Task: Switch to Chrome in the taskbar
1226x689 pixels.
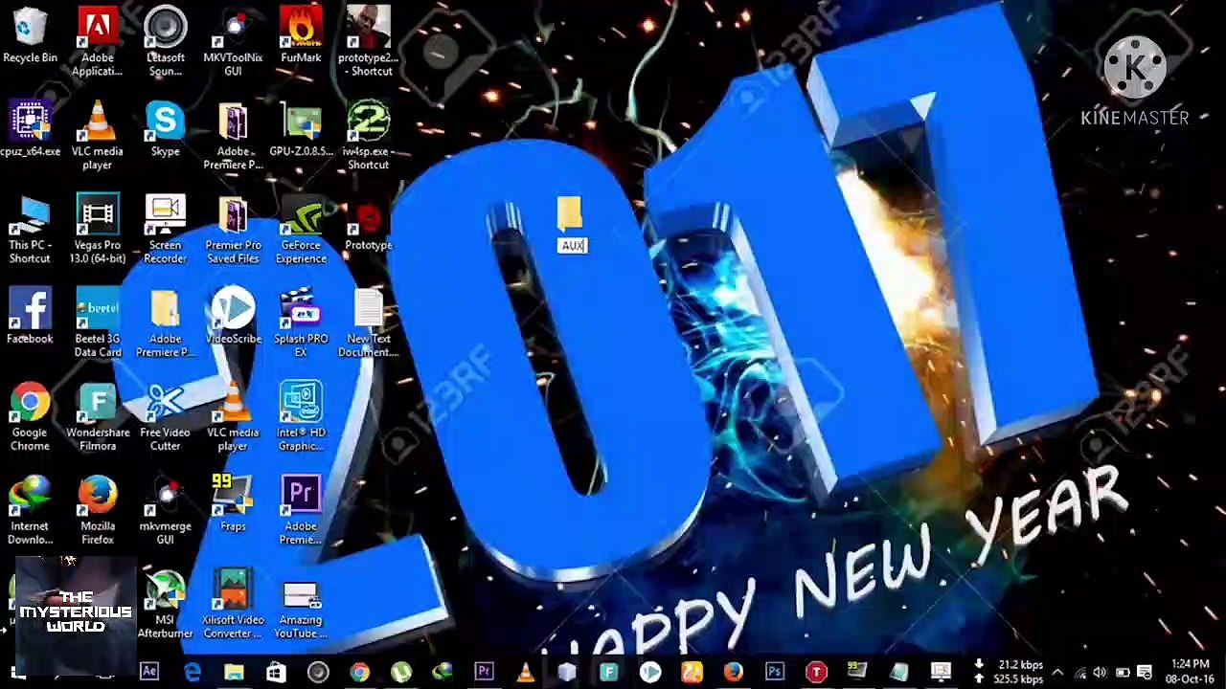Action: 359,672
